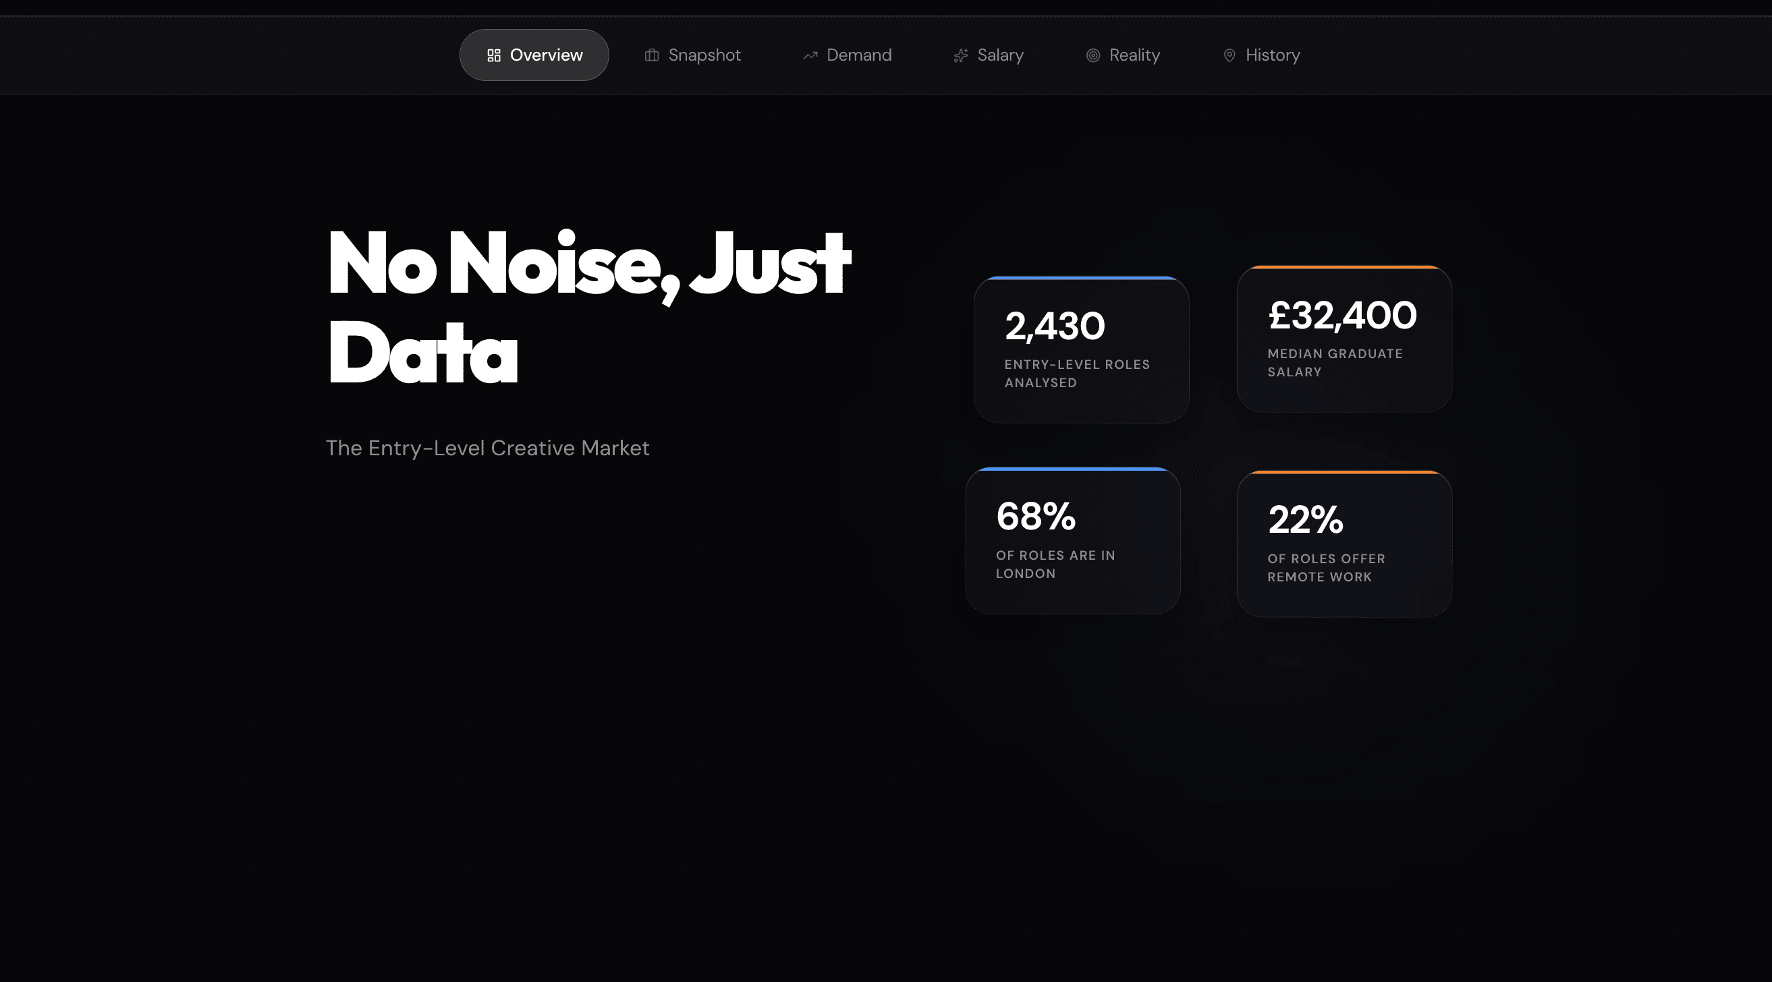Open the History tab
Screen dimensions: 1772x982
(x=1261, y=55)
